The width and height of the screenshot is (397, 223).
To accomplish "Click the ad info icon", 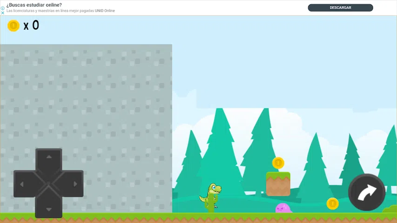I will coord(3,8).
